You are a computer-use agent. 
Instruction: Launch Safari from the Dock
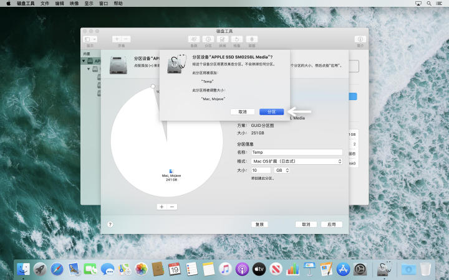[57, 269]
